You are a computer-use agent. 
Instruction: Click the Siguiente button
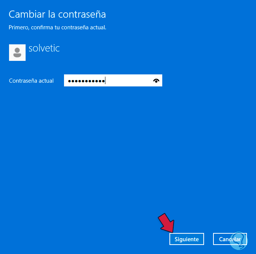click(x=187, y=239)
